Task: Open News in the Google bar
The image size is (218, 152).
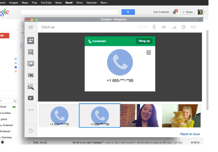Action: coord(58,3)
